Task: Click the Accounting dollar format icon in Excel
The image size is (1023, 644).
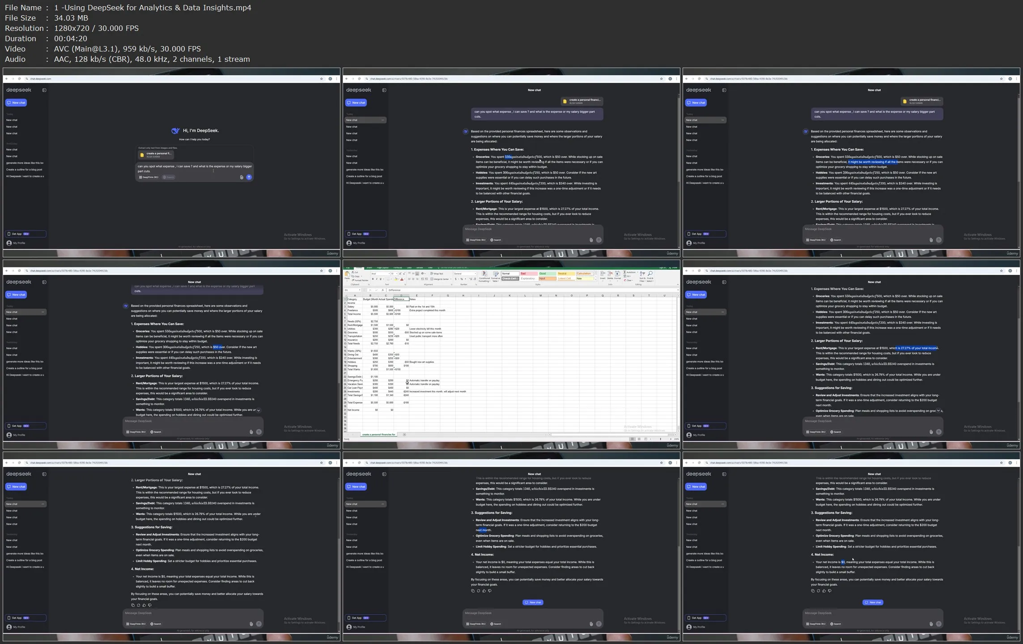Action: [x=456, y=279]
